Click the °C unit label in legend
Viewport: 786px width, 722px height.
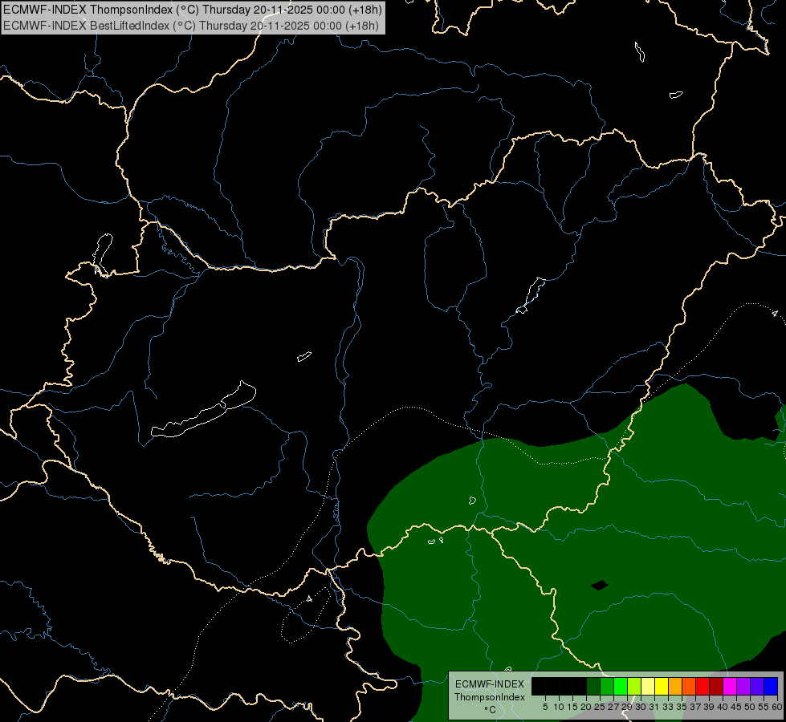click(490, 710)
